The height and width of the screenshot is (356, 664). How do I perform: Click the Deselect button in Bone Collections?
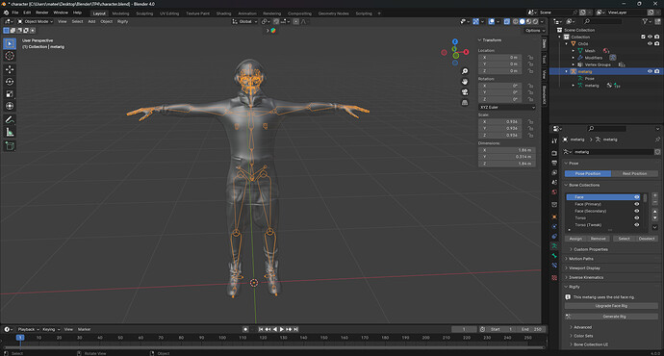(x=647, y=239)
